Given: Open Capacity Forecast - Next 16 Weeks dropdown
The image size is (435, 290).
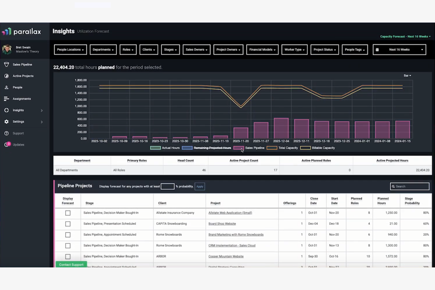Looking at the screenshot, I should [405, 36].
